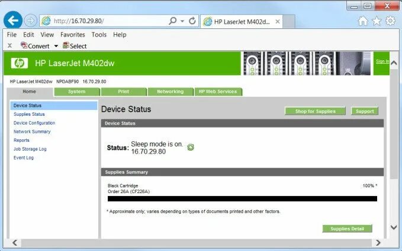Open Supplies Status in the sidebar

click(x=29, y=114)
